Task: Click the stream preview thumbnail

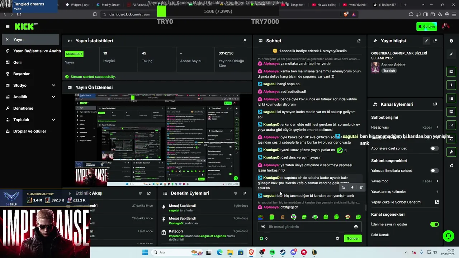Action: pos(157,140)
